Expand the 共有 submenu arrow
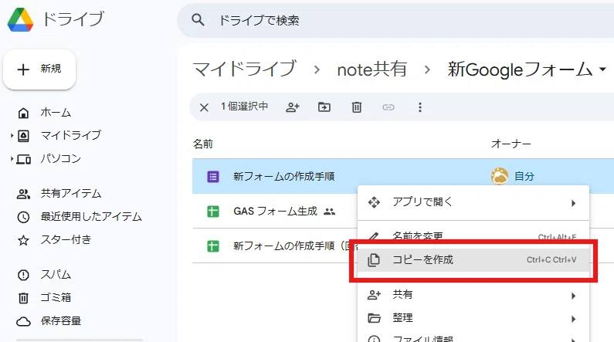Image resolution: width=614 pixels, height=342 pixels. (574, 296)
